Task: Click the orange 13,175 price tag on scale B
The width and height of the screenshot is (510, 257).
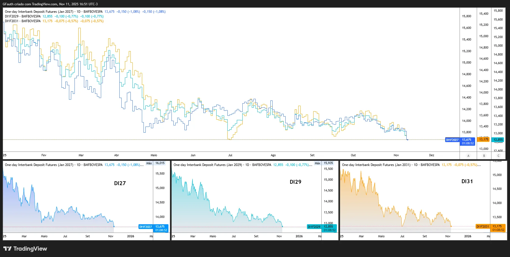Action: coord(484,139)
